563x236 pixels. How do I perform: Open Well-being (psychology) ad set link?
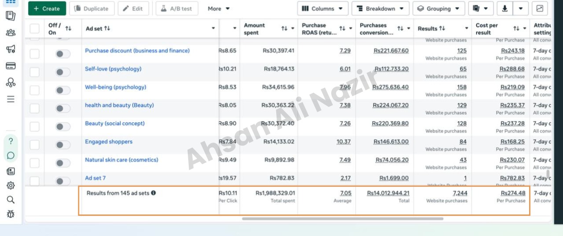(115, 87)
